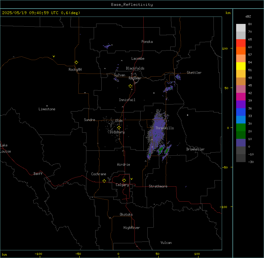Select the Sundre label
Viewport: 264px width, 258px height.
tap(89, 120)
